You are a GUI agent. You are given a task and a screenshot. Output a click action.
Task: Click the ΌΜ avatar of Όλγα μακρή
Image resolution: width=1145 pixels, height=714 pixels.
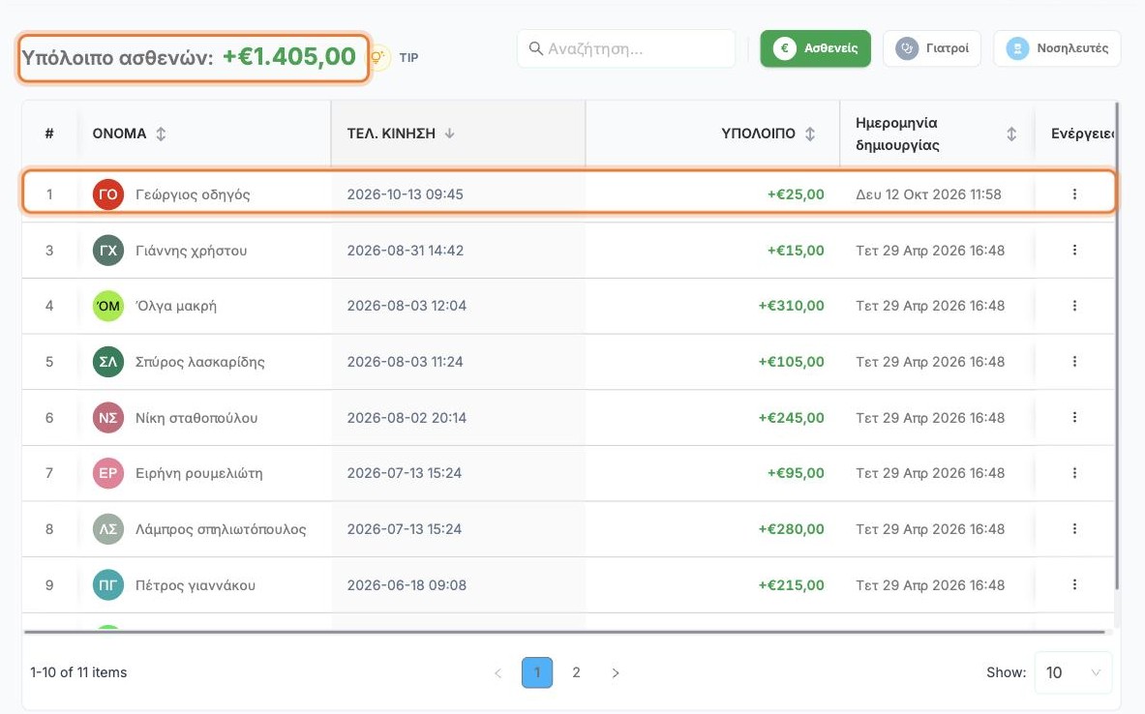point(108,306)
